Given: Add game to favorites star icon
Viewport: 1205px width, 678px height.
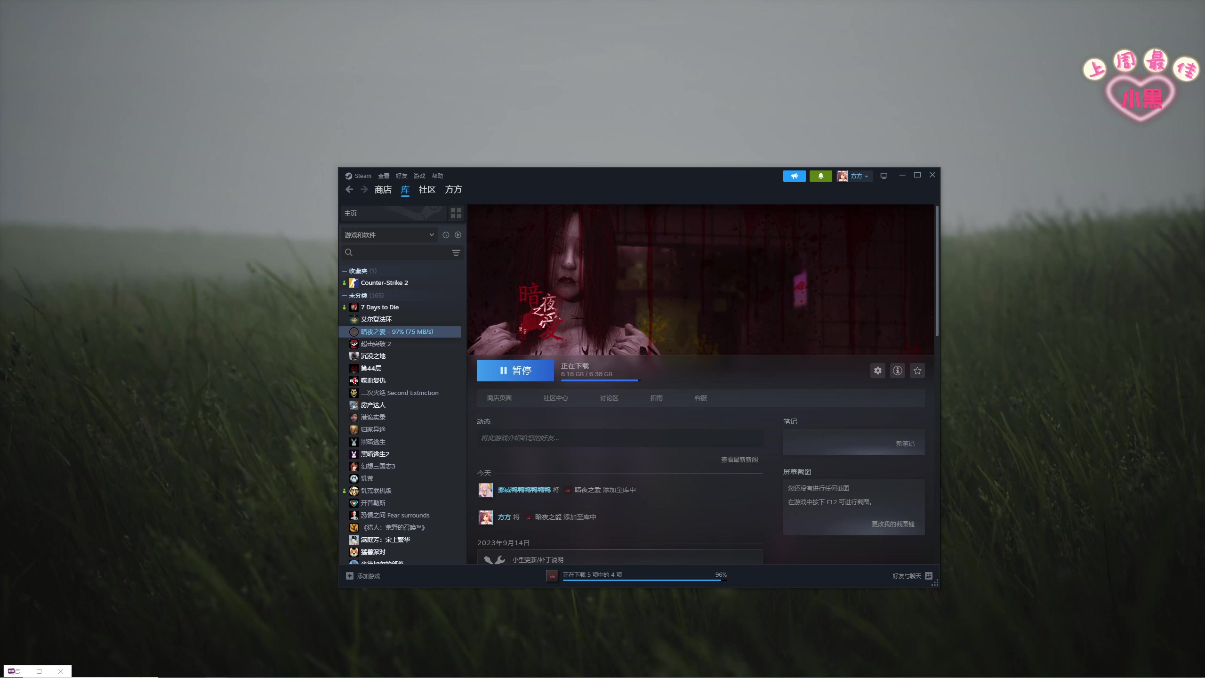Looking at the screenshot, I should [917, 371].
